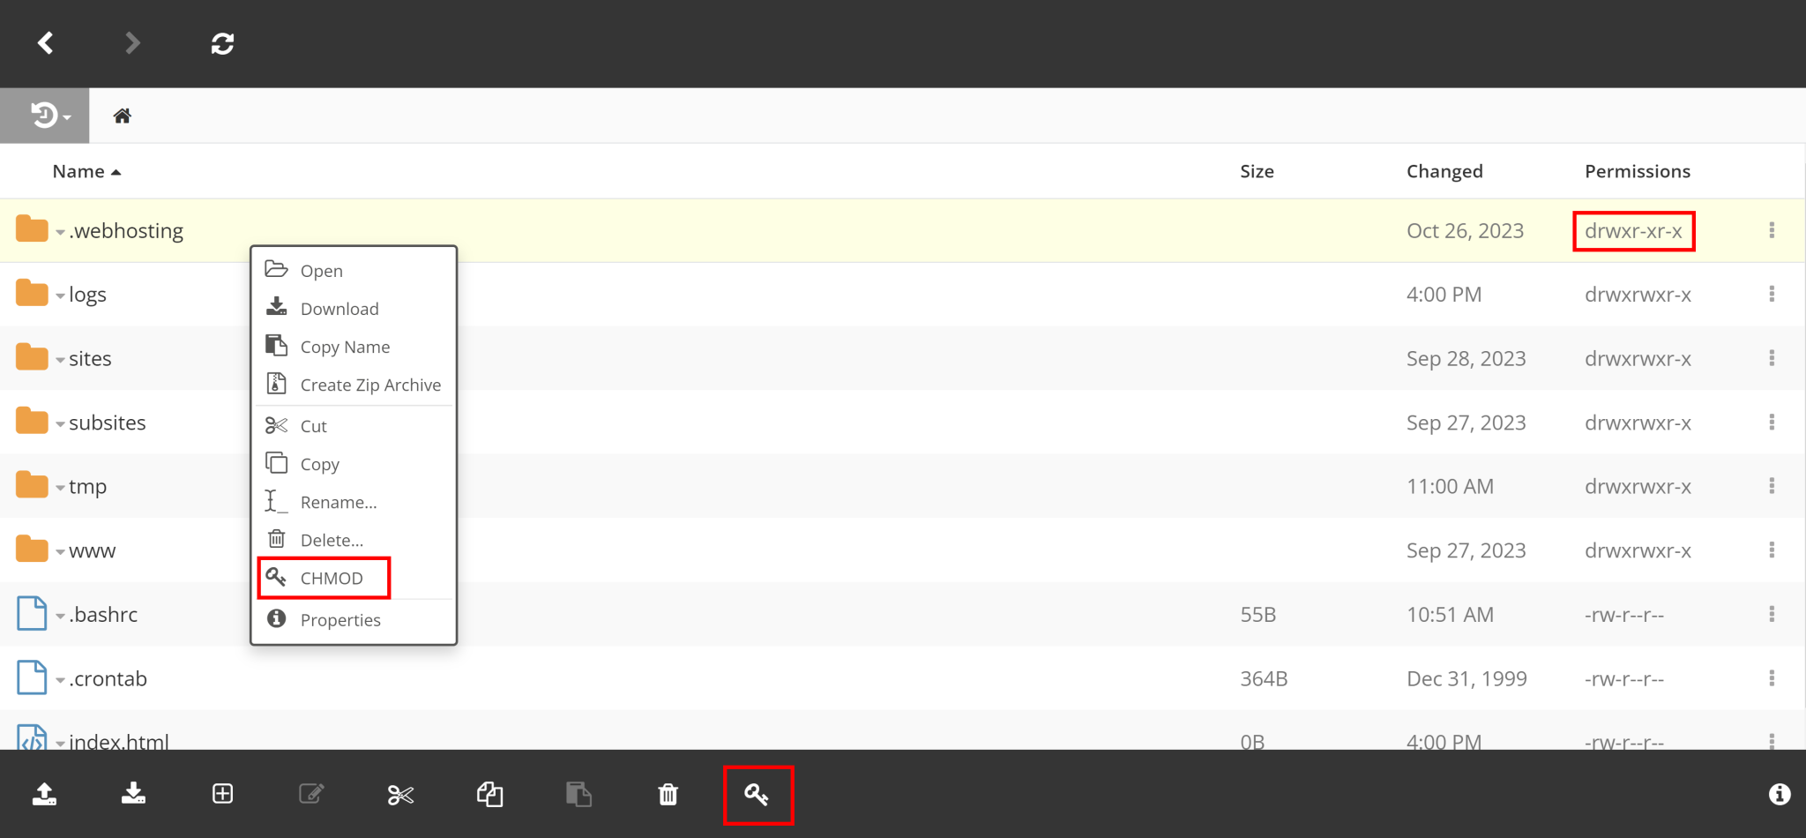Viewport: 1806px width, 838px height.
Task: Cut files with the scissors icon
Action: [400, 794]
